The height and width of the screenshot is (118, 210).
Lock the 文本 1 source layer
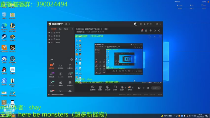[52, 39]
